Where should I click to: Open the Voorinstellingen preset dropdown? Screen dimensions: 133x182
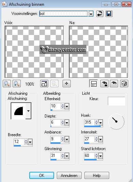[91, 14]
